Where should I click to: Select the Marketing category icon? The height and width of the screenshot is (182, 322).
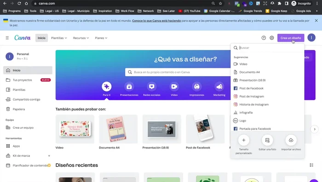point(219,87)
